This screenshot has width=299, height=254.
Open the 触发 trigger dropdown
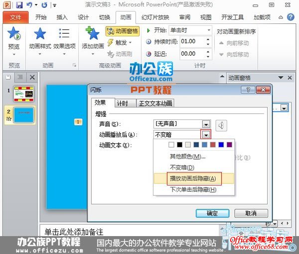click(x=120, y=43)
